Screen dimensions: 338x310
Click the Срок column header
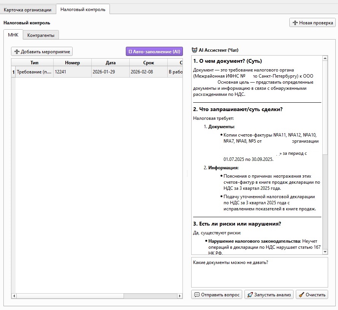[x=148, y=63]
